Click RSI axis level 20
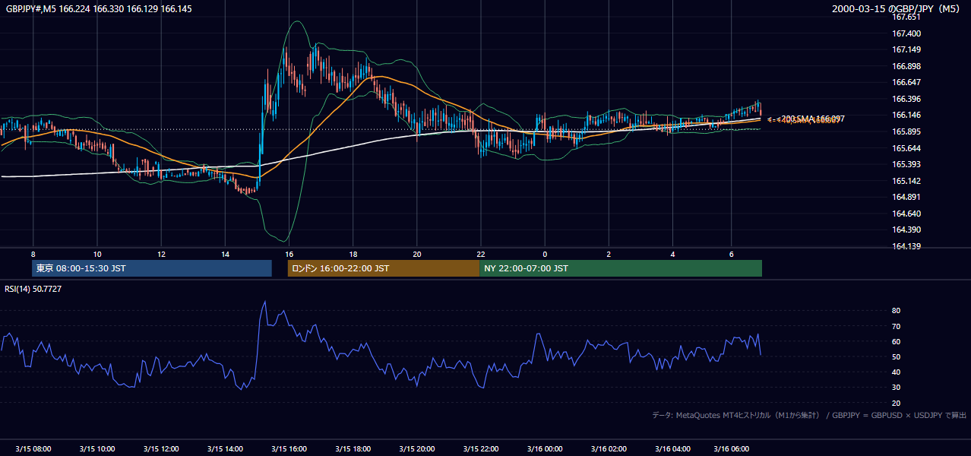Image resolution: width=971 pixels, height=456 pixels. point(897,403)
